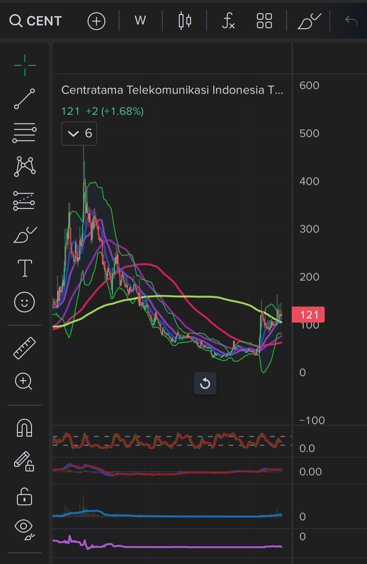Click the 300 price scale label
Screen dimensions: 367x564
[309, 229]
